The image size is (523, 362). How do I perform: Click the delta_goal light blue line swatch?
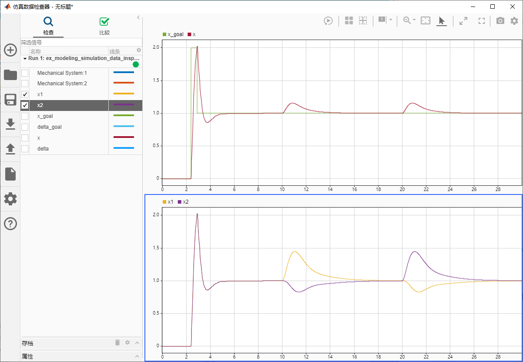point(124,126)
